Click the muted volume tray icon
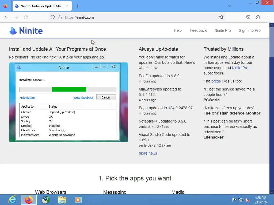The image size is (274, 205). (247, 200)
